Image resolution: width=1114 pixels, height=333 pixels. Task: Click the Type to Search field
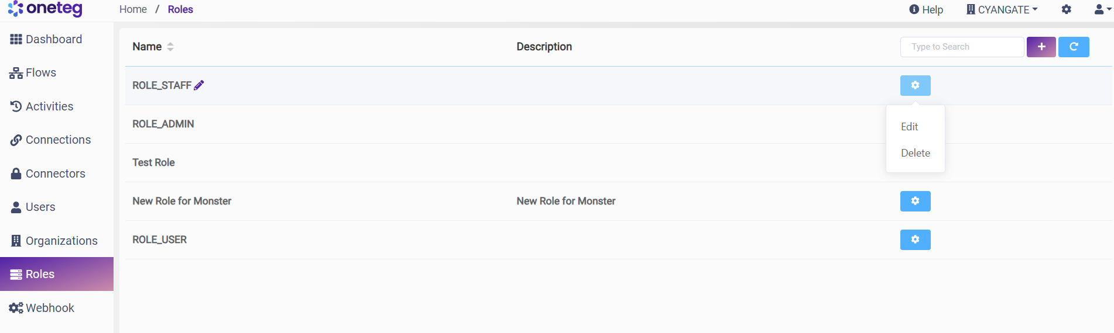pyautogui.click(x=961, y=47)
